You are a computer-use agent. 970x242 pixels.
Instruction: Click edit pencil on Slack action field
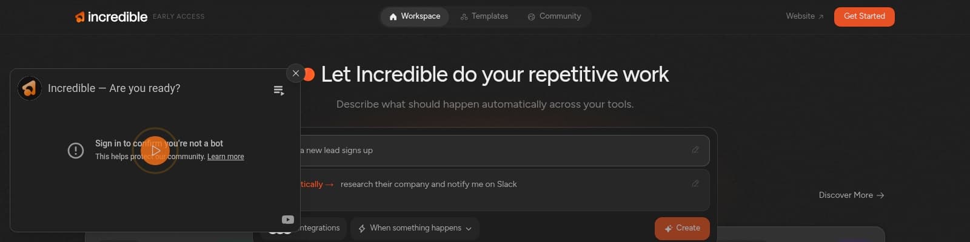click(695, 184)
